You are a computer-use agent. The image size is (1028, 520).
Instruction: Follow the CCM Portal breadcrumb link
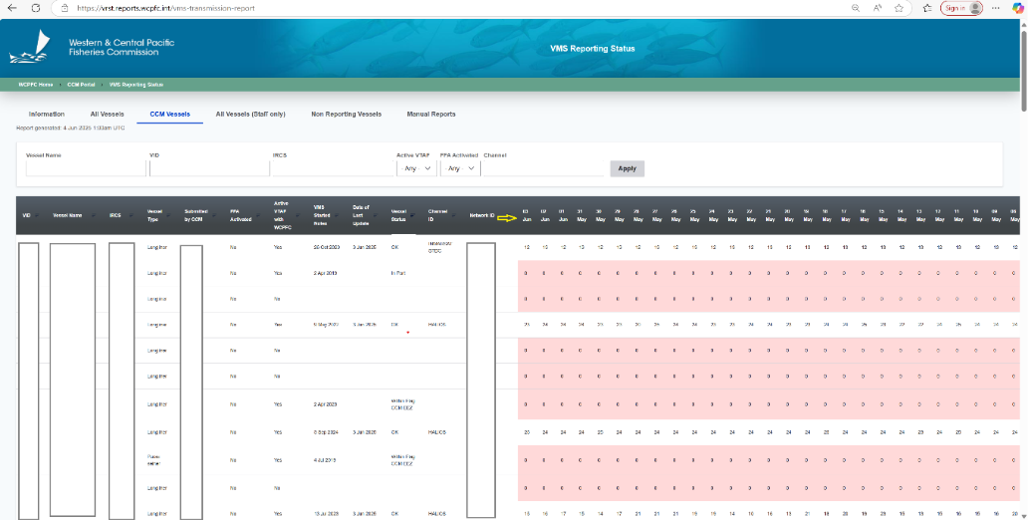[81, 85]
